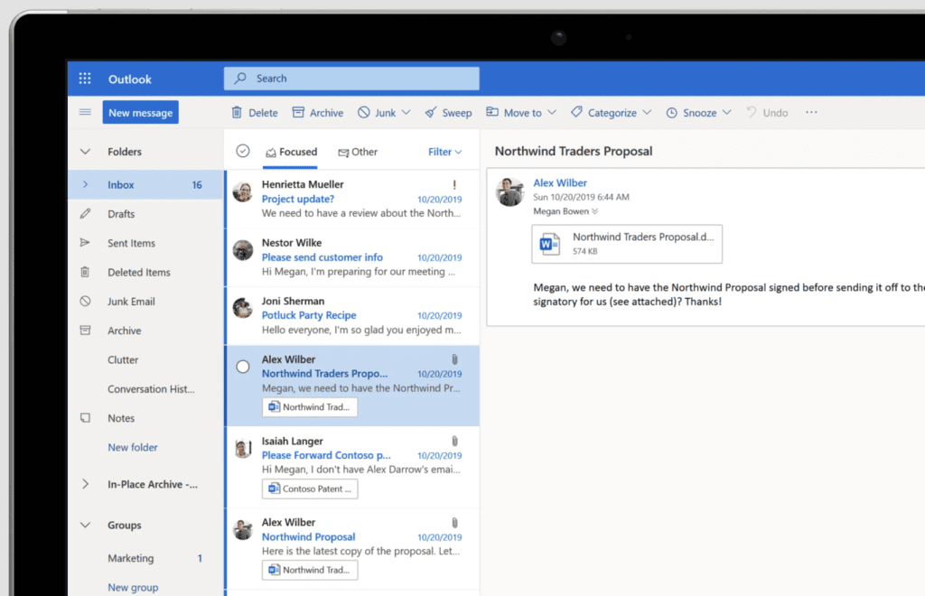
Task: Open Northwind Traders Proposal.d... attachment
Action: coord(627,244)
